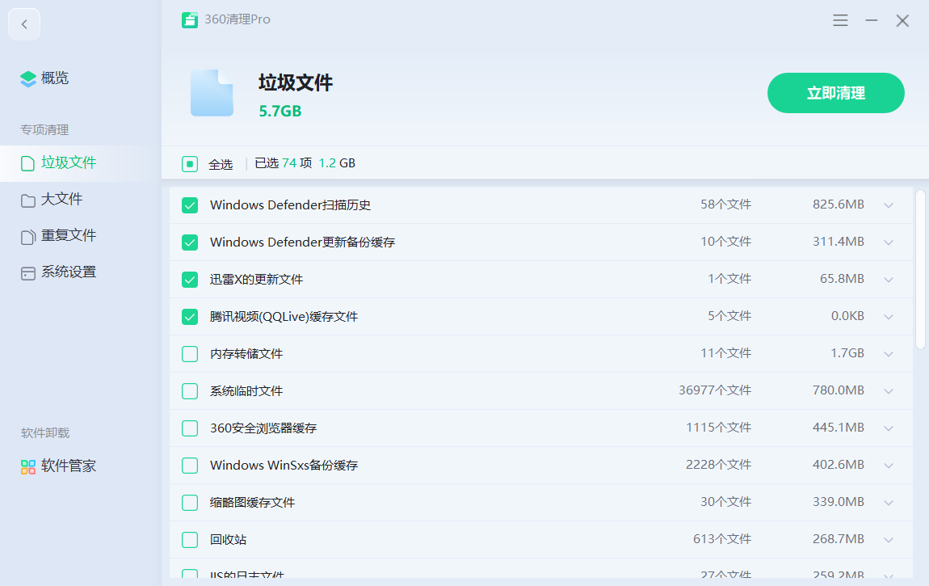
Task: Switch to 大文件 section
Action: click(x=61, y=200)
